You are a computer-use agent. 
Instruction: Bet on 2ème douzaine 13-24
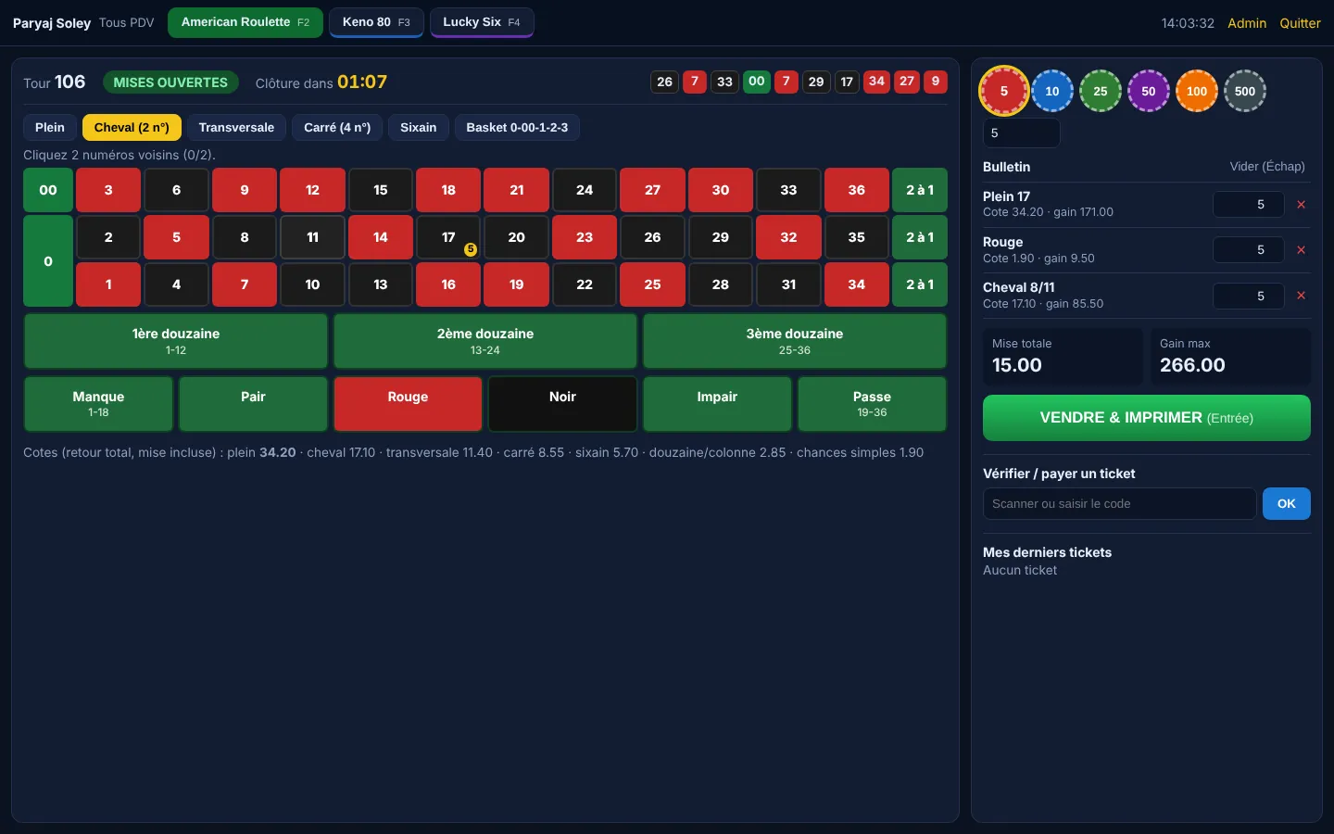click(485, 341)
